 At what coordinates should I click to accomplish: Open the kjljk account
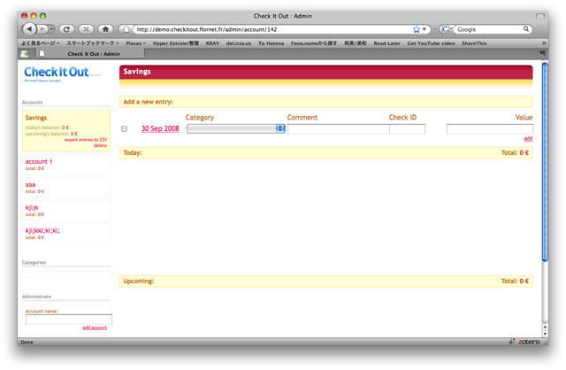pyautogui.click(x=32, y=208)
